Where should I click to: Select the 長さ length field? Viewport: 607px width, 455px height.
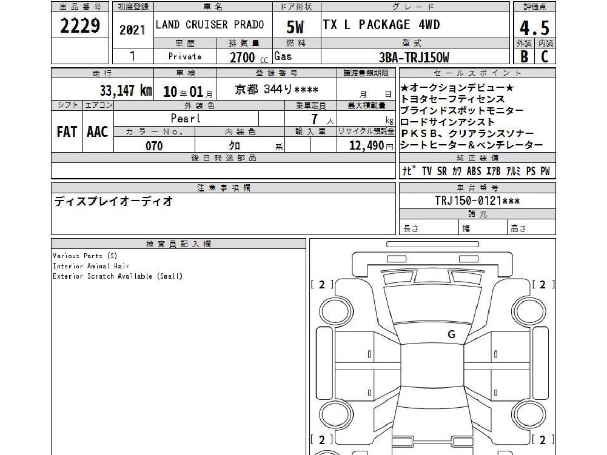(x=429, y=228)
